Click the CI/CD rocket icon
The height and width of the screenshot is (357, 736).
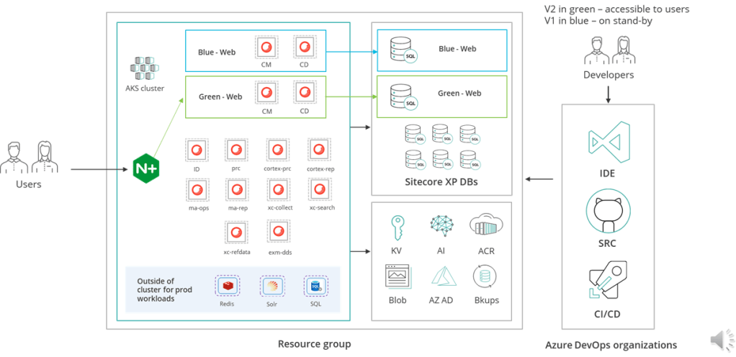(606, 281)
